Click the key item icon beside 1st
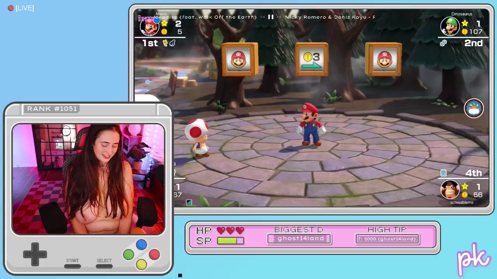Viewport: 497px width, 279px height. tap(165, 43)
